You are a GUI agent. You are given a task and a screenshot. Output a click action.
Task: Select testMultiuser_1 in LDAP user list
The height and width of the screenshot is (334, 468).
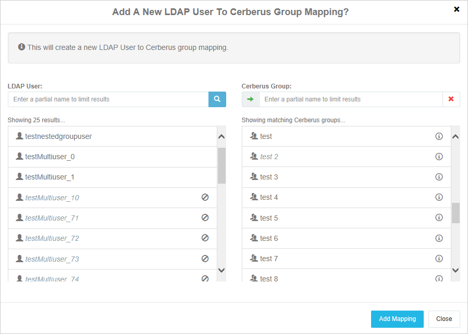point(113,177)
